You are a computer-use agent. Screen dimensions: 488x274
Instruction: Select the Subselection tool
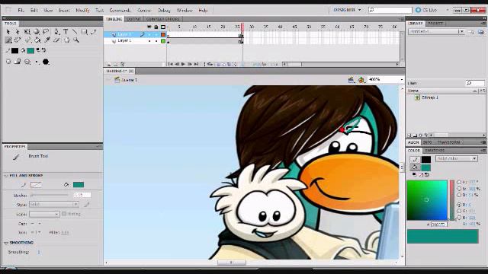point(18,32)
